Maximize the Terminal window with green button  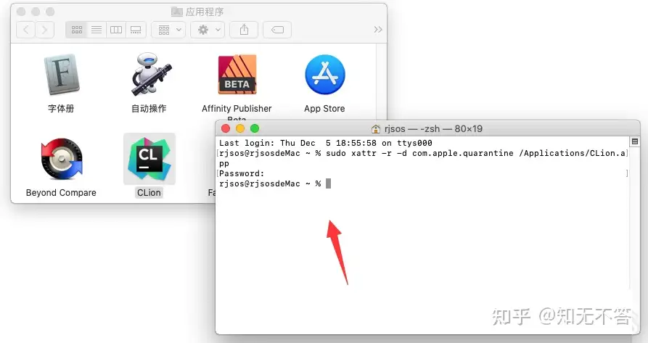(255, 128)
